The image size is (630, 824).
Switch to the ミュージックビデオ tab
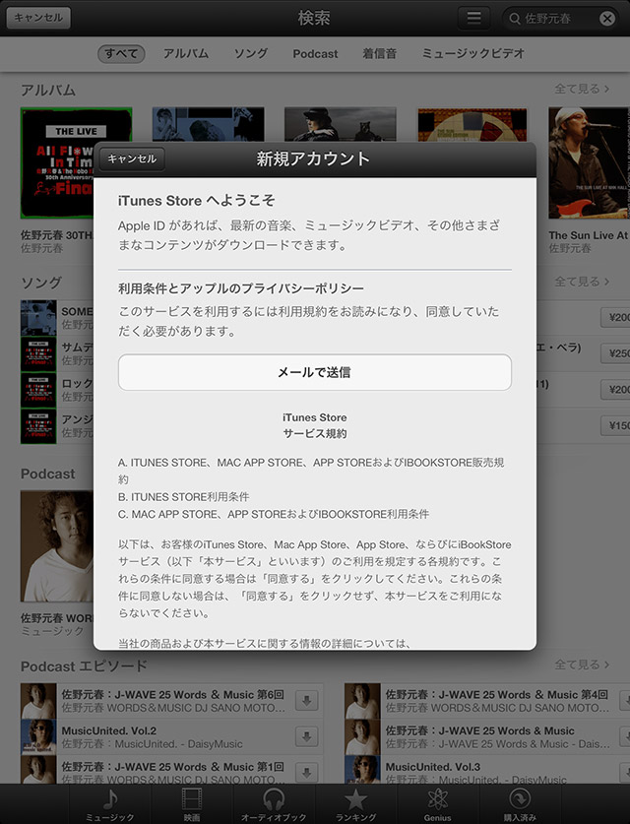point(472,53)
